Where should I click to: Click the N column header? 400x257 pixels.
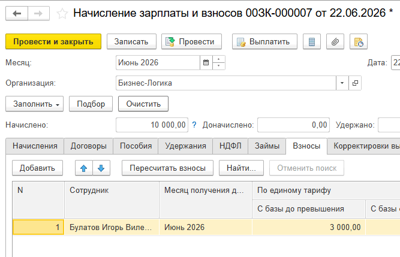(38, 199)
